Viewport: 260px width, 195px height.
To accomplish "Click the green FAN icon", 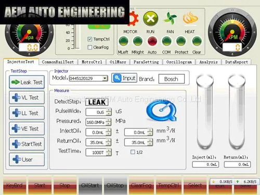I will (170, 18).
